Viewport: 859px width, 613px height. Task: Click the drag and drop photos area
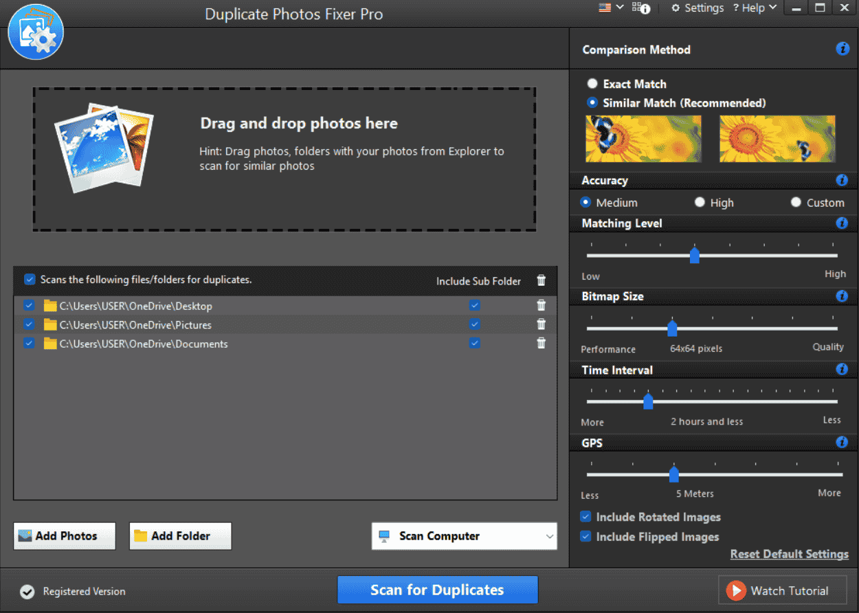coord(285,159)
